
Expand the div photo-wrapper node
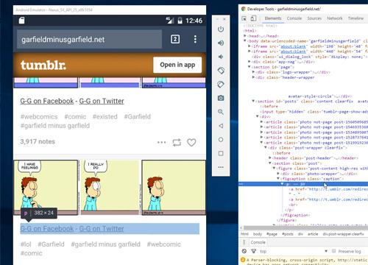point(278,174)
